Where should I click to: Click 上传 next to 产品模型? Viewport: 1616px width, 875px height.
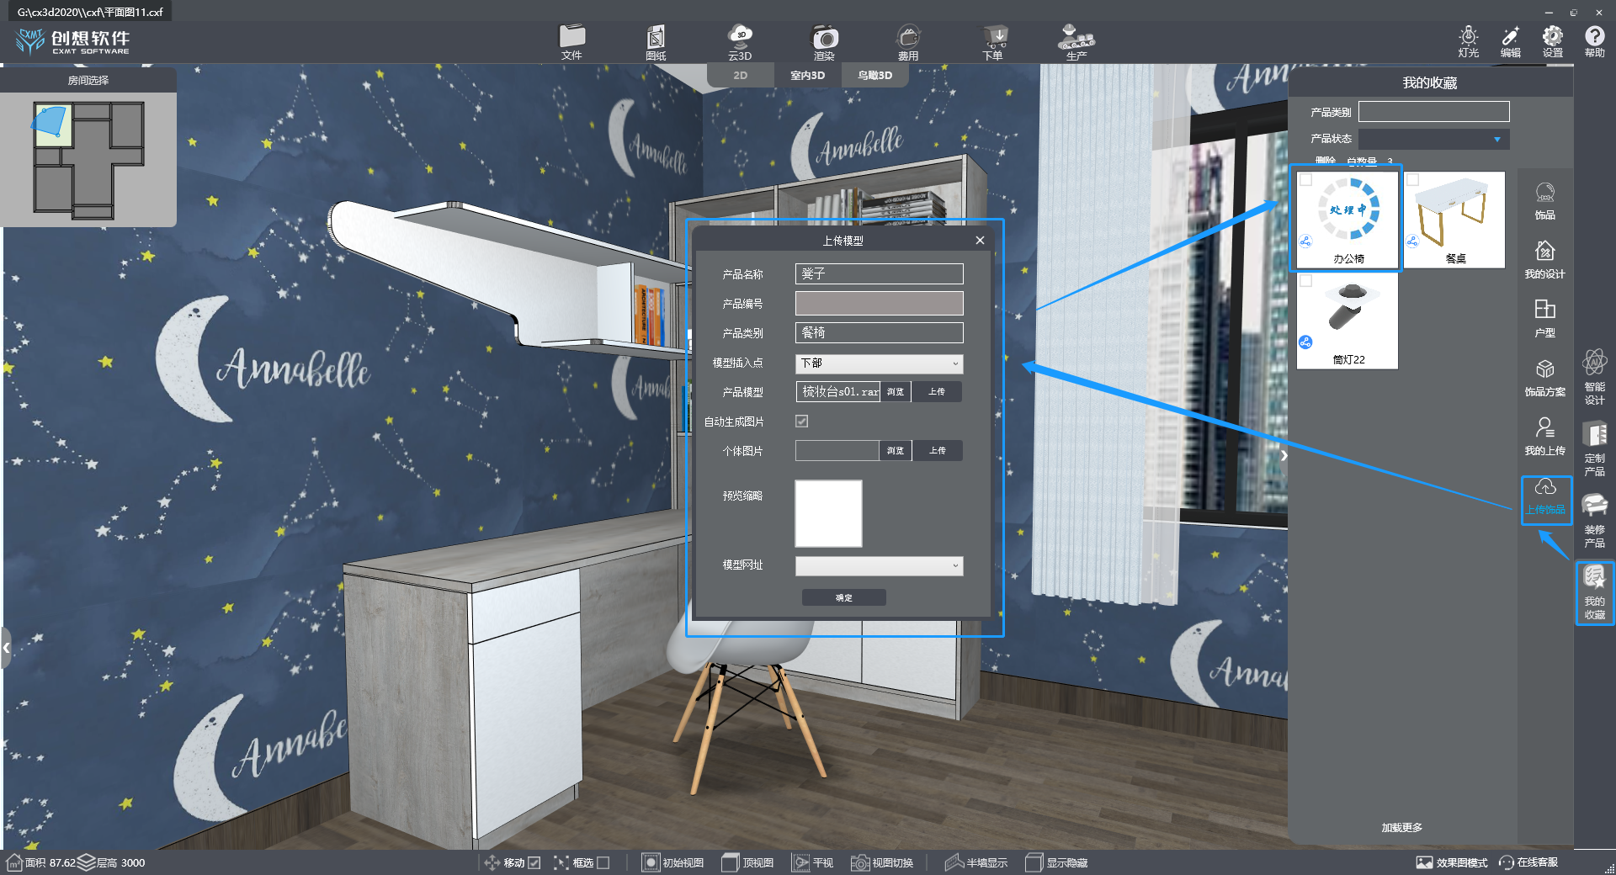(937, 391)
